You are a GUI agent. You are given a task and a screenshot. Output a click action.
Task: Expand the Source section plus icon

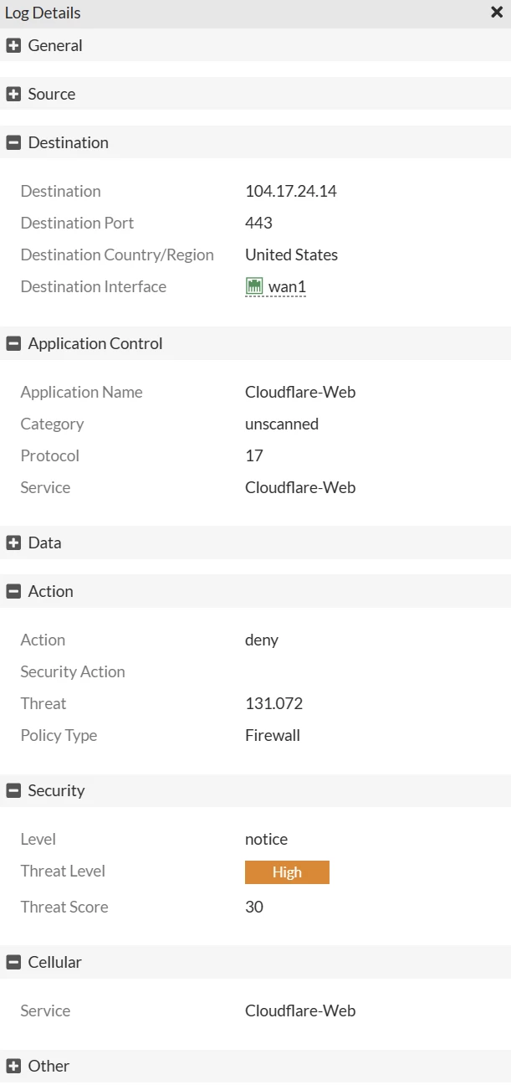[x=13, y=94]
